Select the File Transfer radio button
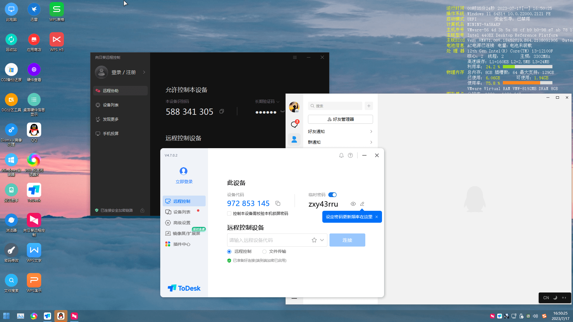The height and width of the screenshot is (322, 573). [x=264, y=252]
